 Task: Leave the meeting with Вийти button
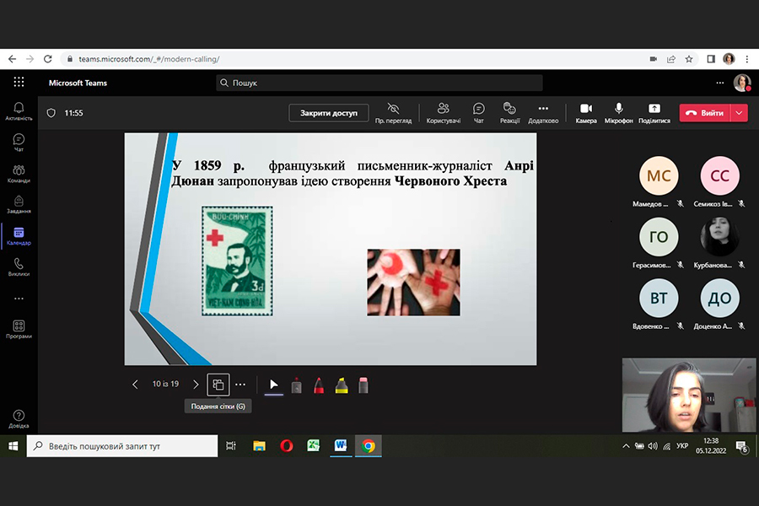coord(705,113)
